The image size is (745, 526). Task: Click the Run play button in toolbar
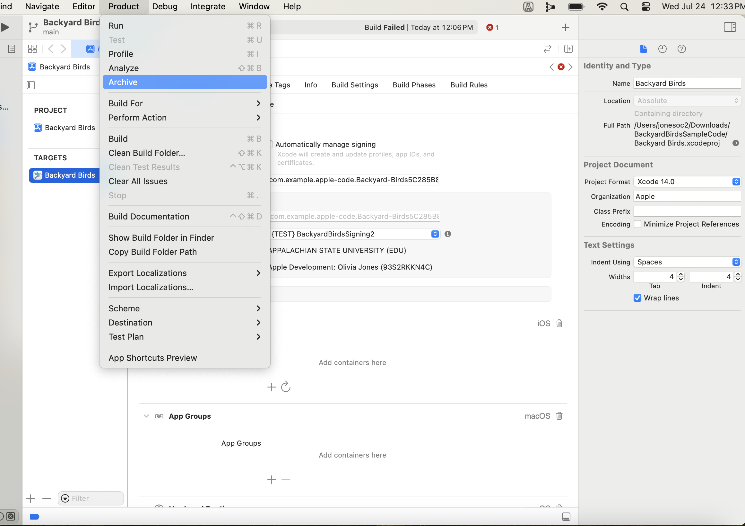coord(5,27)
